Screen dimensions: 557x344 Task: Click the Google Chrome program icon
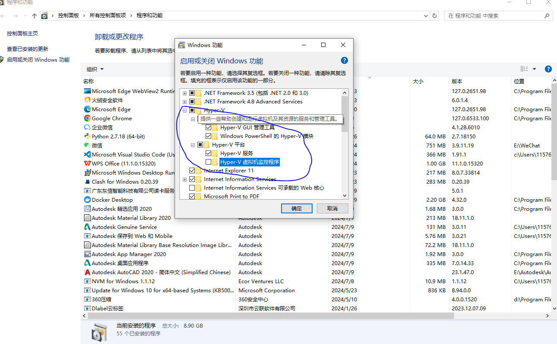click(x=88, y=118)
